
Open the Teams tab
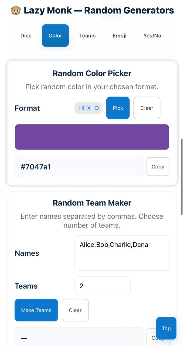(87, 36)
